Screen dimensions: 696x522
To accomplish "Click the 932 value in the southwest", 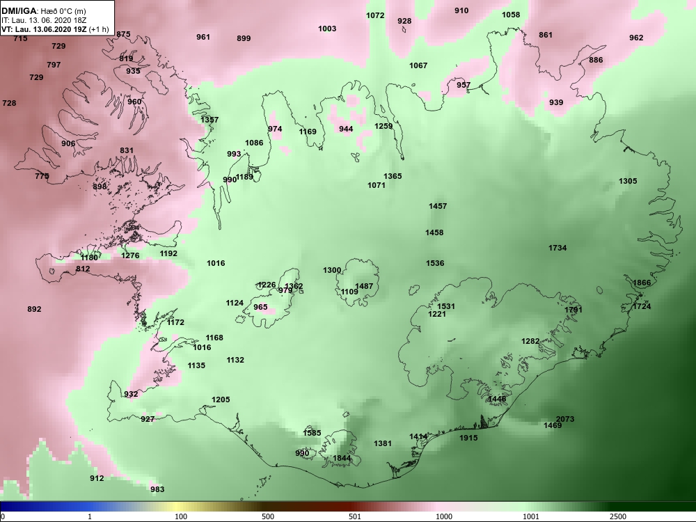I will [x=131, y=394].
